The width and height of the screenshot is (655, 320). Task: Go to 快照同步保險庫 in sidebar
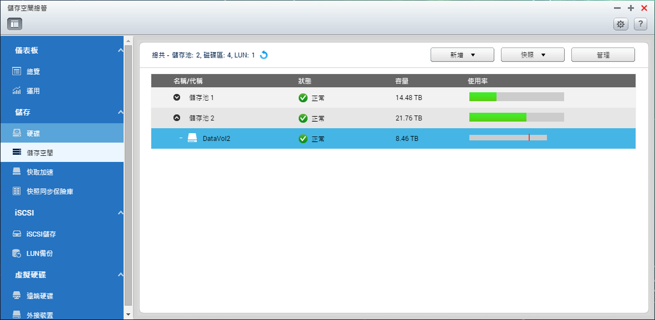tap(50, 192)
